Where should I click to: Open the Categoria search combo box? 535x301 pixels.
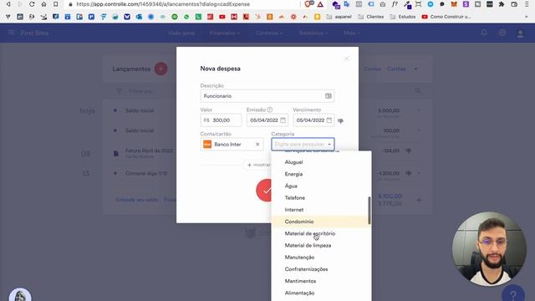[303, 145]
